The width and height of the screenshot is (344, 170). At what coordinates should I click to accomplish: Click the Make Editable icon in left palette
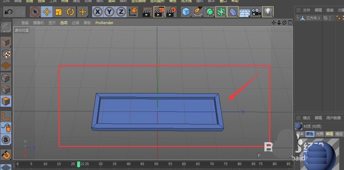pyautogui.click(x=6, y=27)
